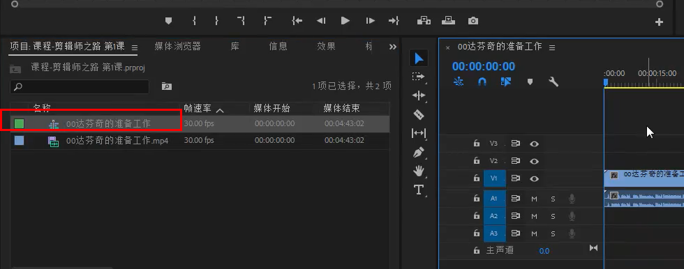This screenshot has height=269, width=684.
Task: Hide V1 track output eye
Action: pyautogui.click(x=534, y=178)
